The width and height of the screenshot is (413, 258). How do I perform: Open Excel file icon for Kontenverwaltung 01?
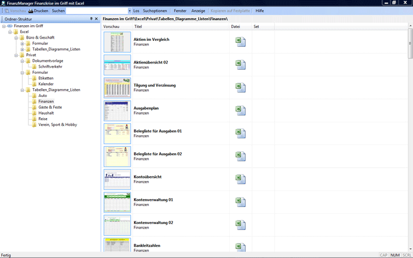tap(241, 202)
